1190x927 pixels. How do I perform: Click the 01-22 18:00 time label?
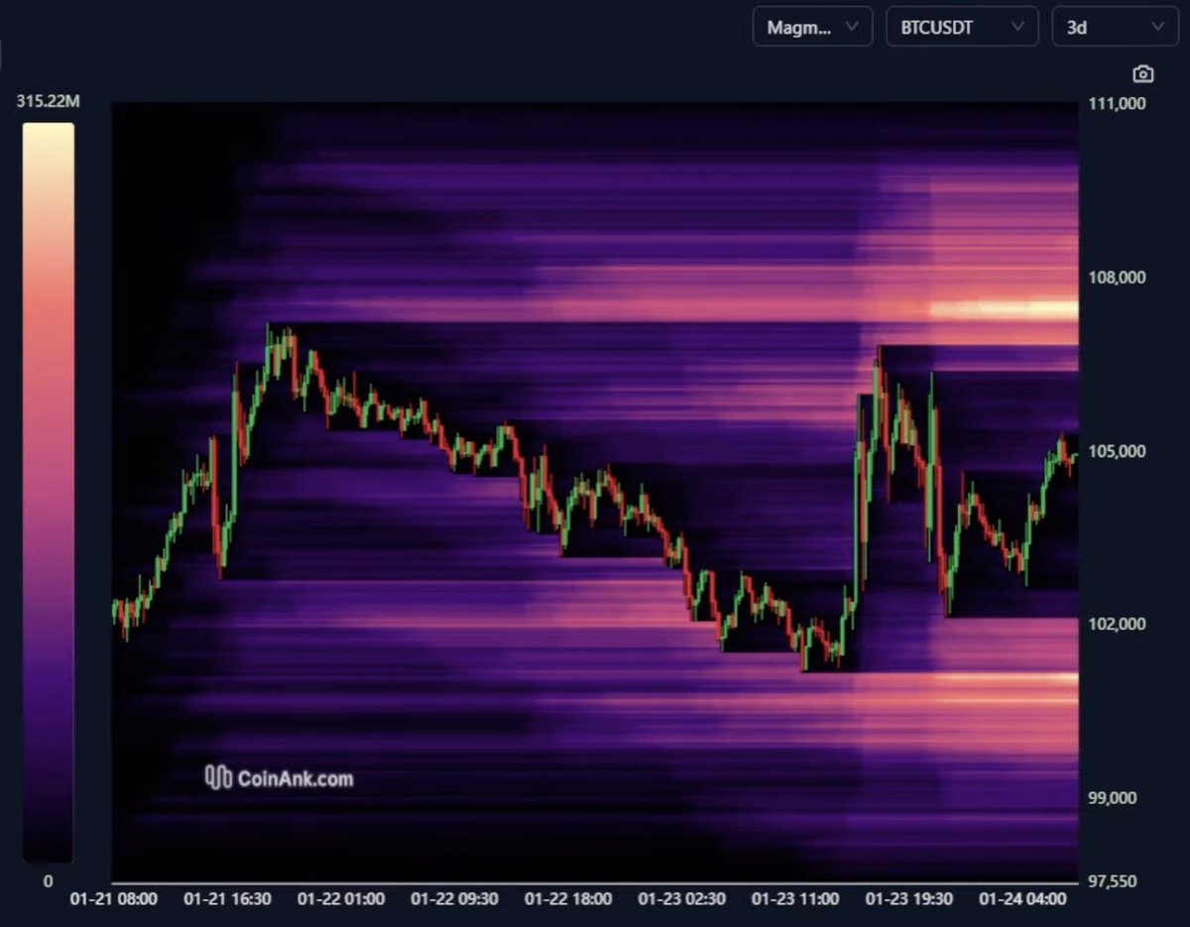(x=568, y=899)
